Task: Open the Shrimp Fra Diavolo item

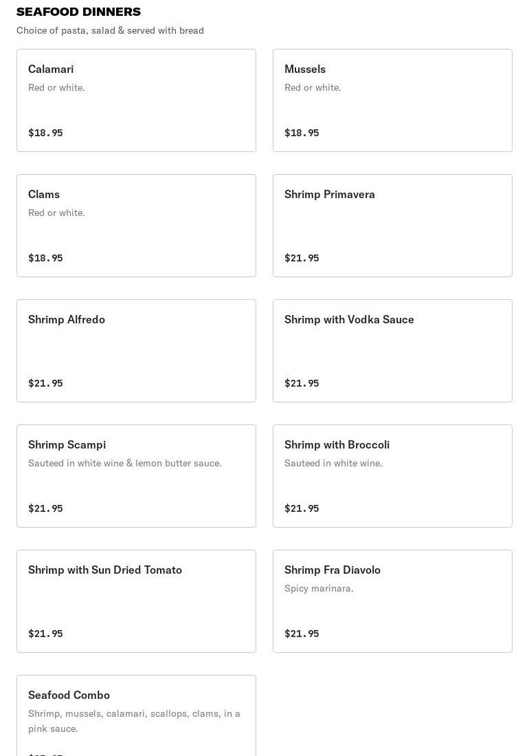Action: coord(392,601)
